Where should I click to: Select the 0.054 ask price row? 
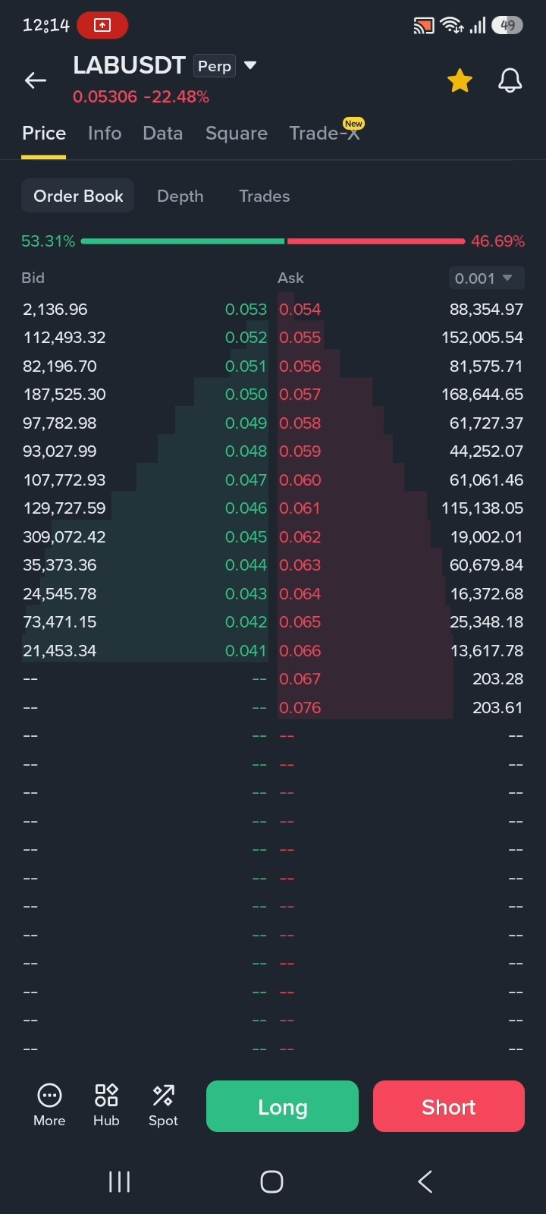[401, 310]
